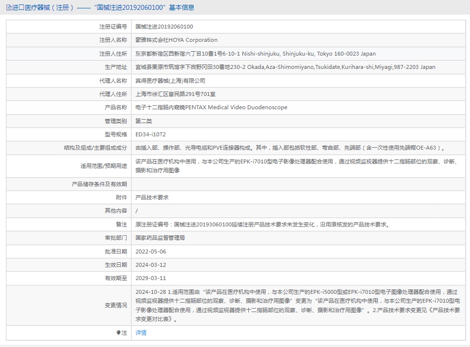Select the 其他内容 label
The height and width of the screenshot is (347, 470).
(116, 211)
